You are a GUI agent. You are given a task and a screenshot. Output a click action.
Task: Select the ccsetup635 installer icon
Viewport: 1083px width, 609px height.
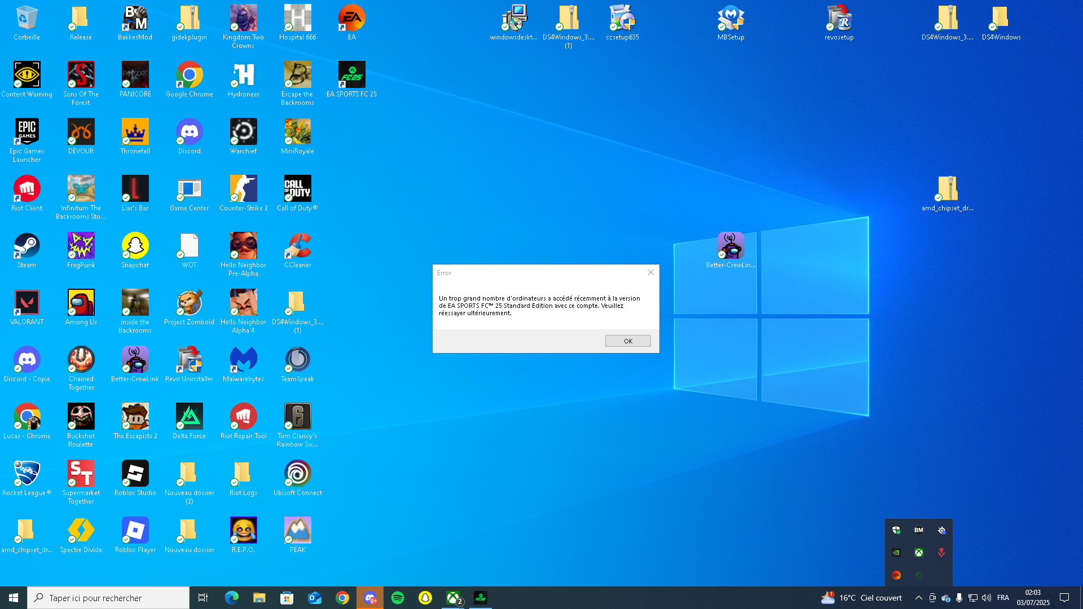[622, 23]
